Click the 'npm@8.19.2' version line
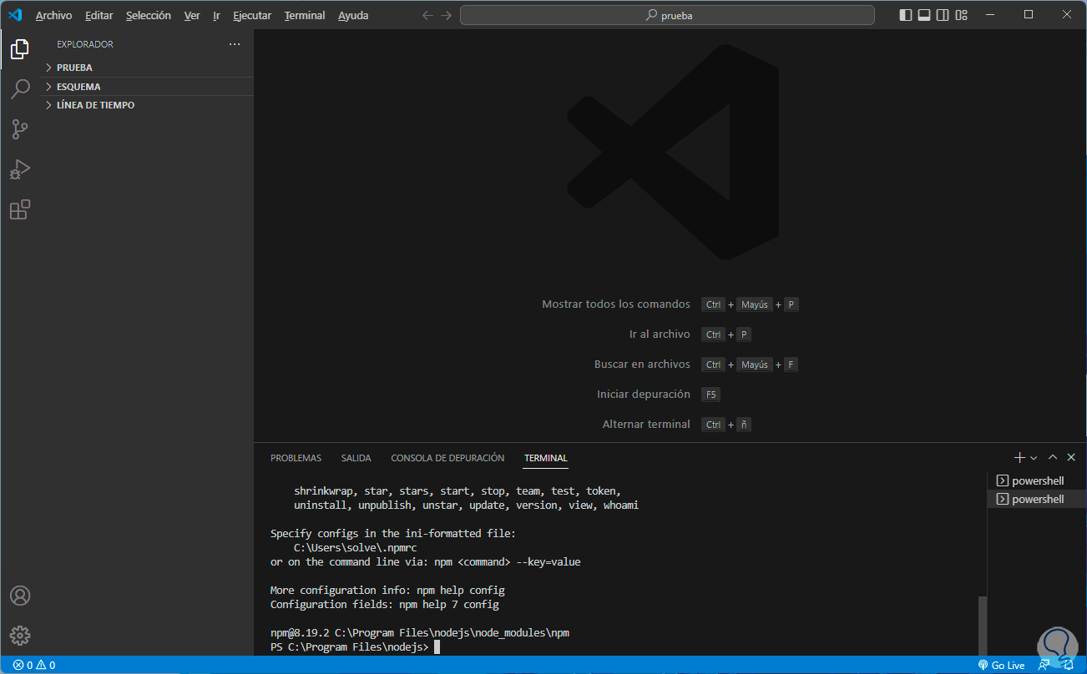This screenshot has height=674, width=1087. pos(420,633)
